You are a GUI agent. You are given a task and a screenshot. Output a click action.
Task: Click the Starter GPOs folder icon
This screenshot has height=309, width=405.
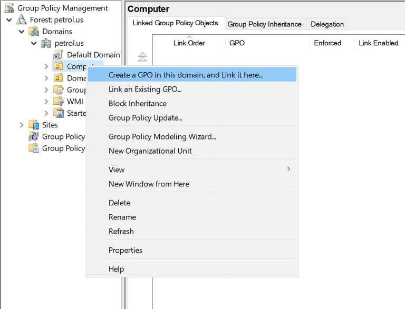[59, 113]
